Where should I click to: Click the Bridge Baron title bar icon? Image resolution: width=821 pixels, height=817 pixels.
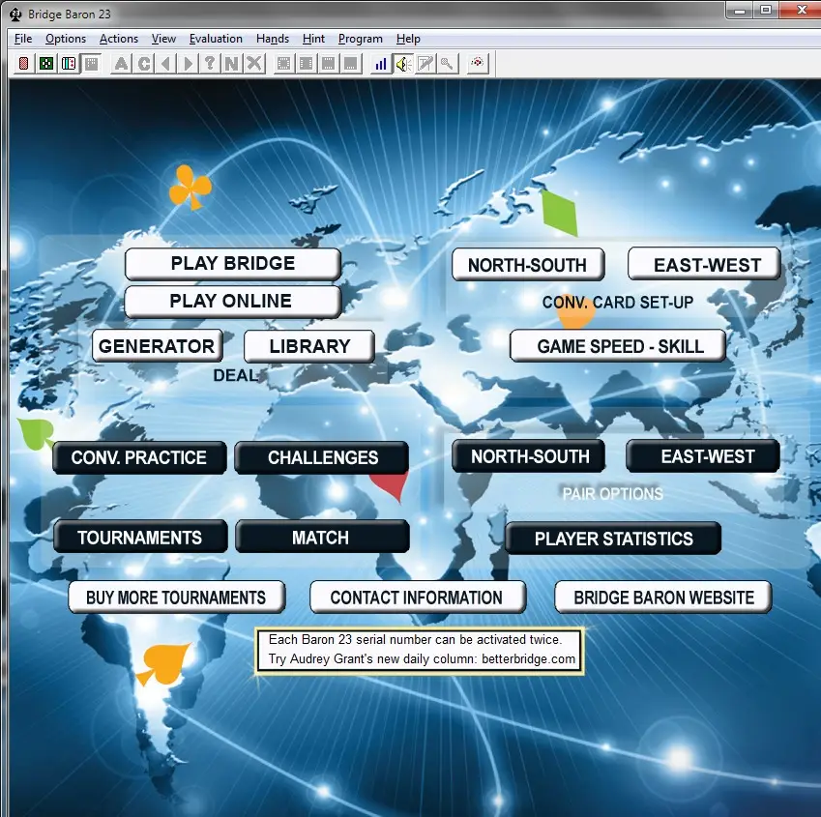point(15,15)
